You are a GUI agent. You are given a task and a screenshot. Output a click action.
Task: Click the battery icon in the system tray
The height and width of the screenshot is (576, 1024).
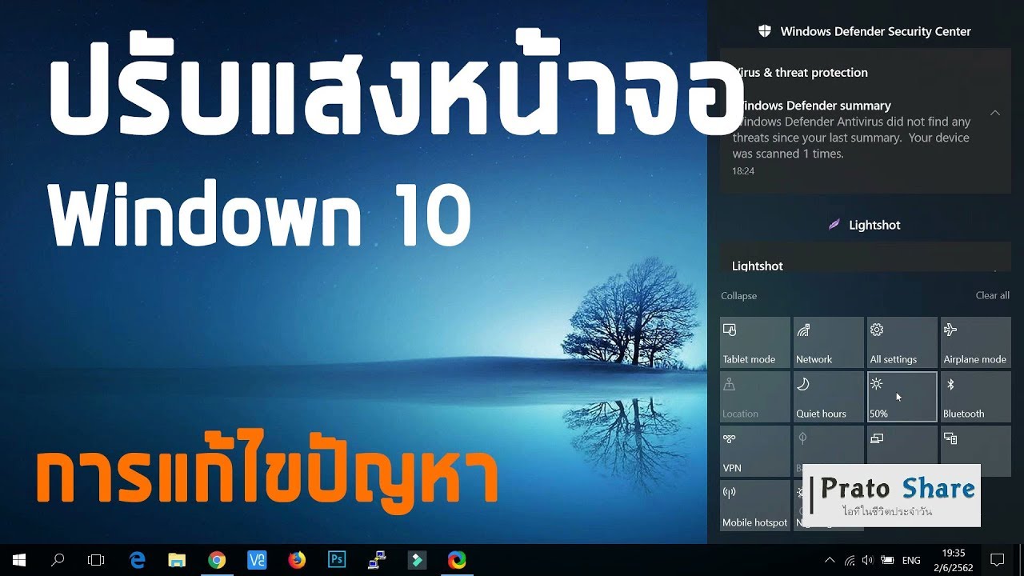click(x=886, y=560)
